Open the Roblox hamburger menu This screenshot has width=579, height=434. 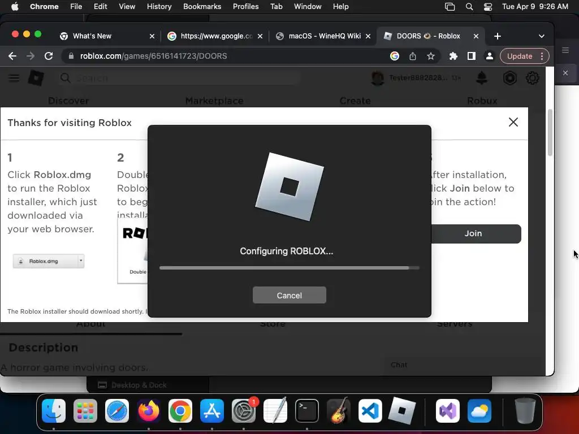pos(14,78)
